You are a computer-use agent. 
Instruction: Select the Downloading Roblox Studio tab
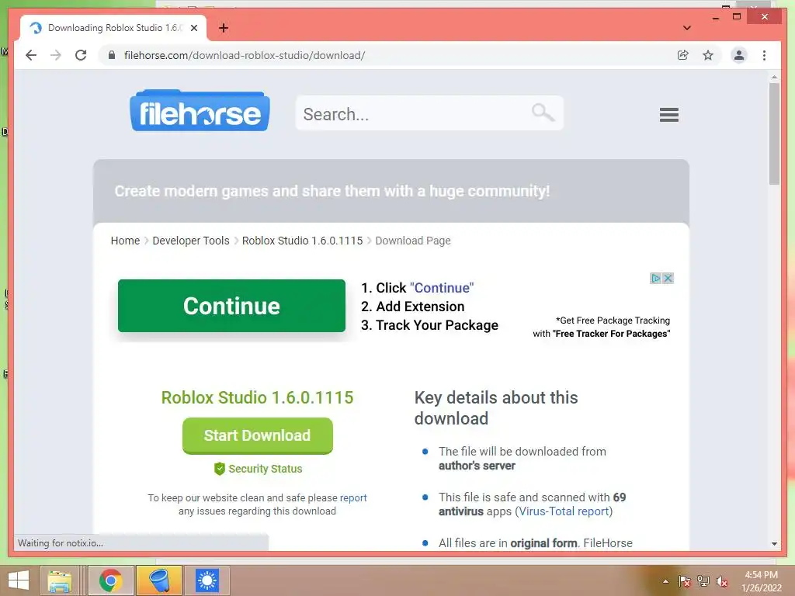pyautogui.click(x=114, y=28)
